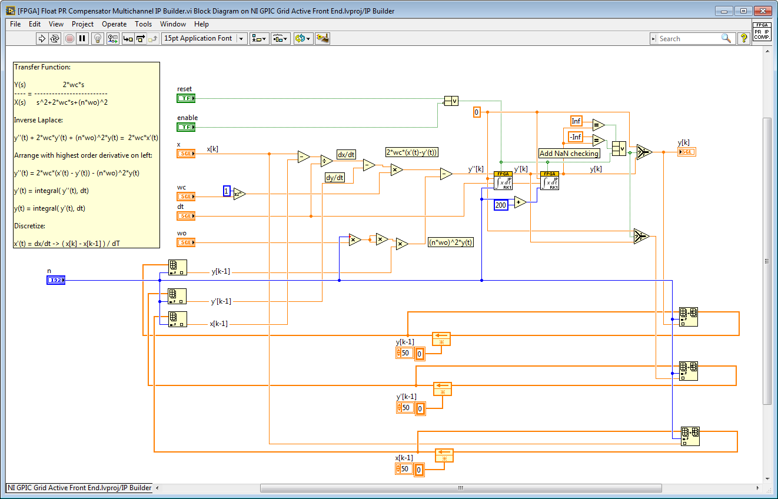Select the Select node feeding y[k] output
This screenshot has width=778, height=499.
(x=644, y=152)
